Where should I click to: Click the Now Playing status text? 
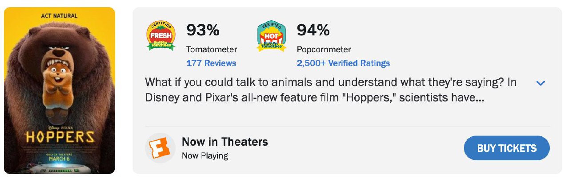tap(204, 155)
